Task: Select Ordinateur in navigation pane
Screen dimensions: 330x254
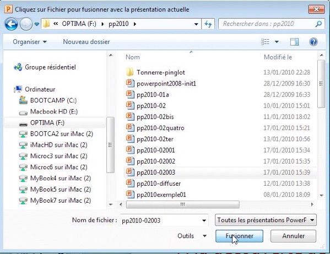Action: [40, 89]
